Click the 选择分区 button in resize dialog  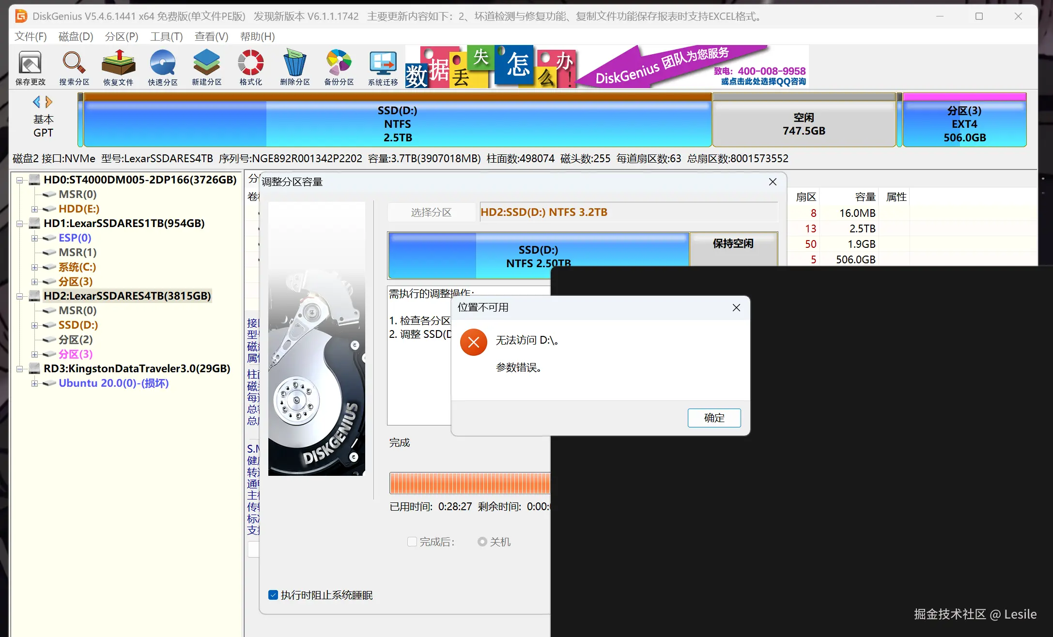(431, 212)
